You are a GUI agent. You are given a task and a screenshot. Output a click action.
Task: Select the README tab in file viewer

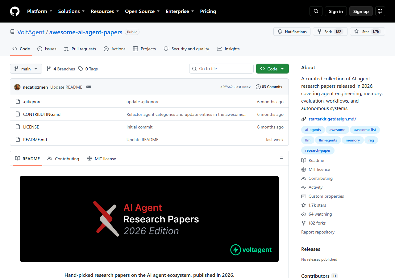(27, 159)
